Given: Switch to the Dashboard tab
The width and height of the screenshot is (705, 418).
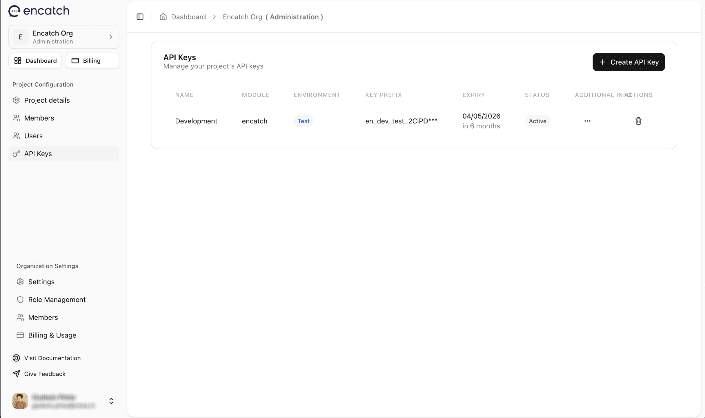Looking at the screenshot, I should [35, 61].
